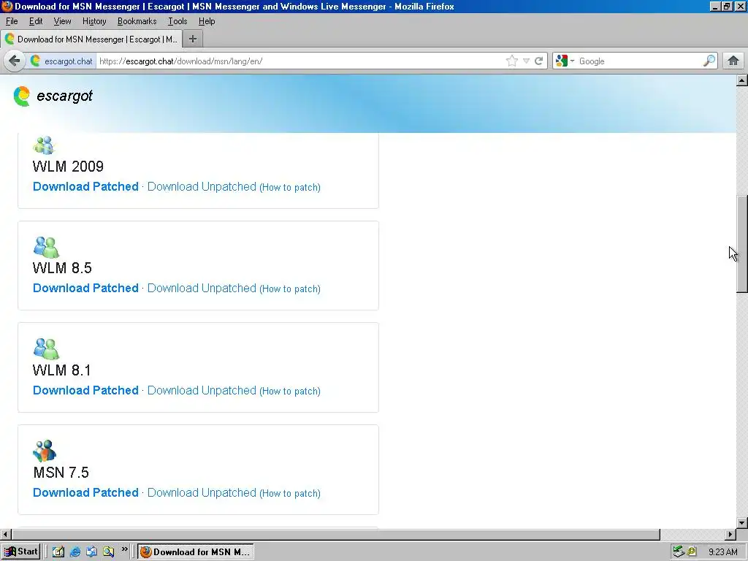Open the Edit menu
748x561 pixels.
36,21
